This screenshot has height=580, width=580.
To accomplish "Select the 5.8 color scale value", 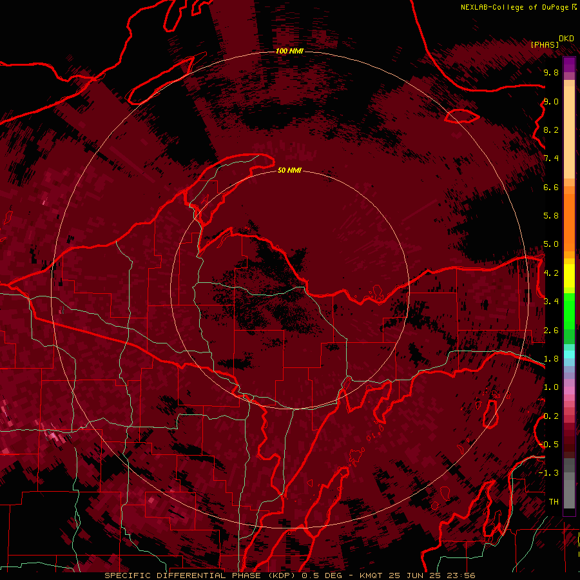I will click(551, 216).
